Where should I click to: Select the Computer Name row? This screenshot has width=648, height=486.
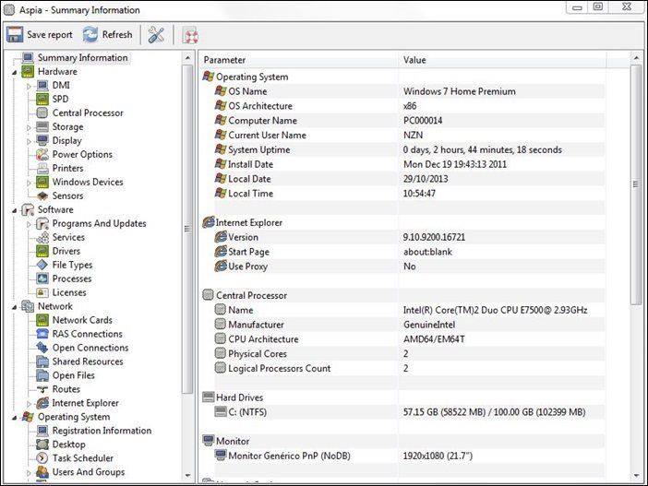tap(409, 121)
